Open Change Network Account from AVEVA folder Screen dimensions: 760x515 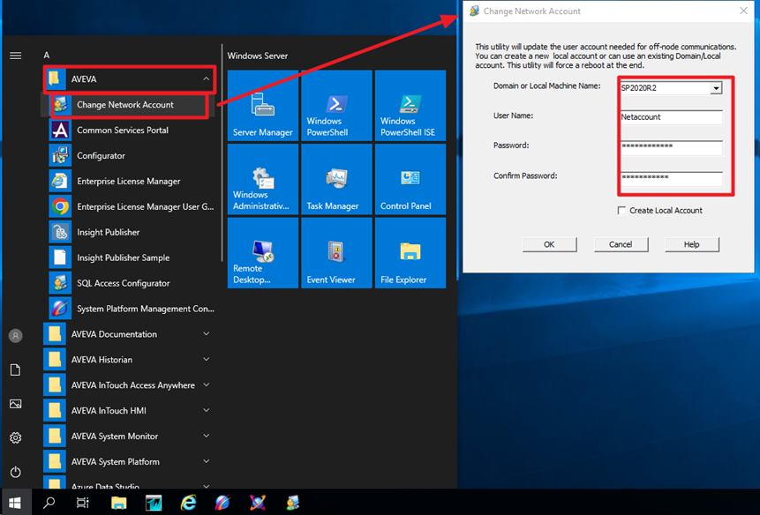129,105
